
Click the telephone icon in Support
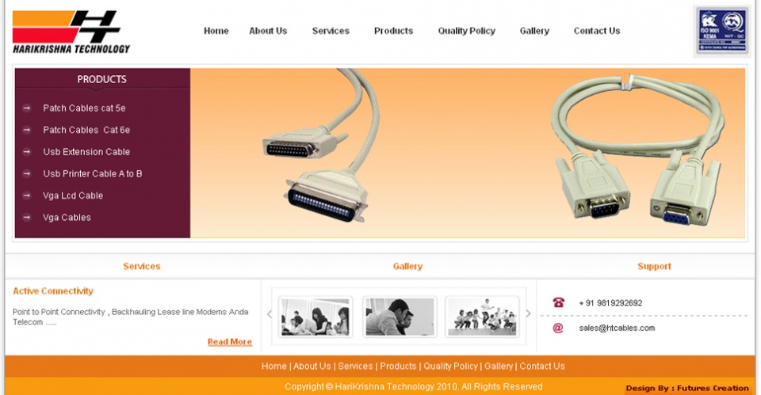tap(558, 303)
